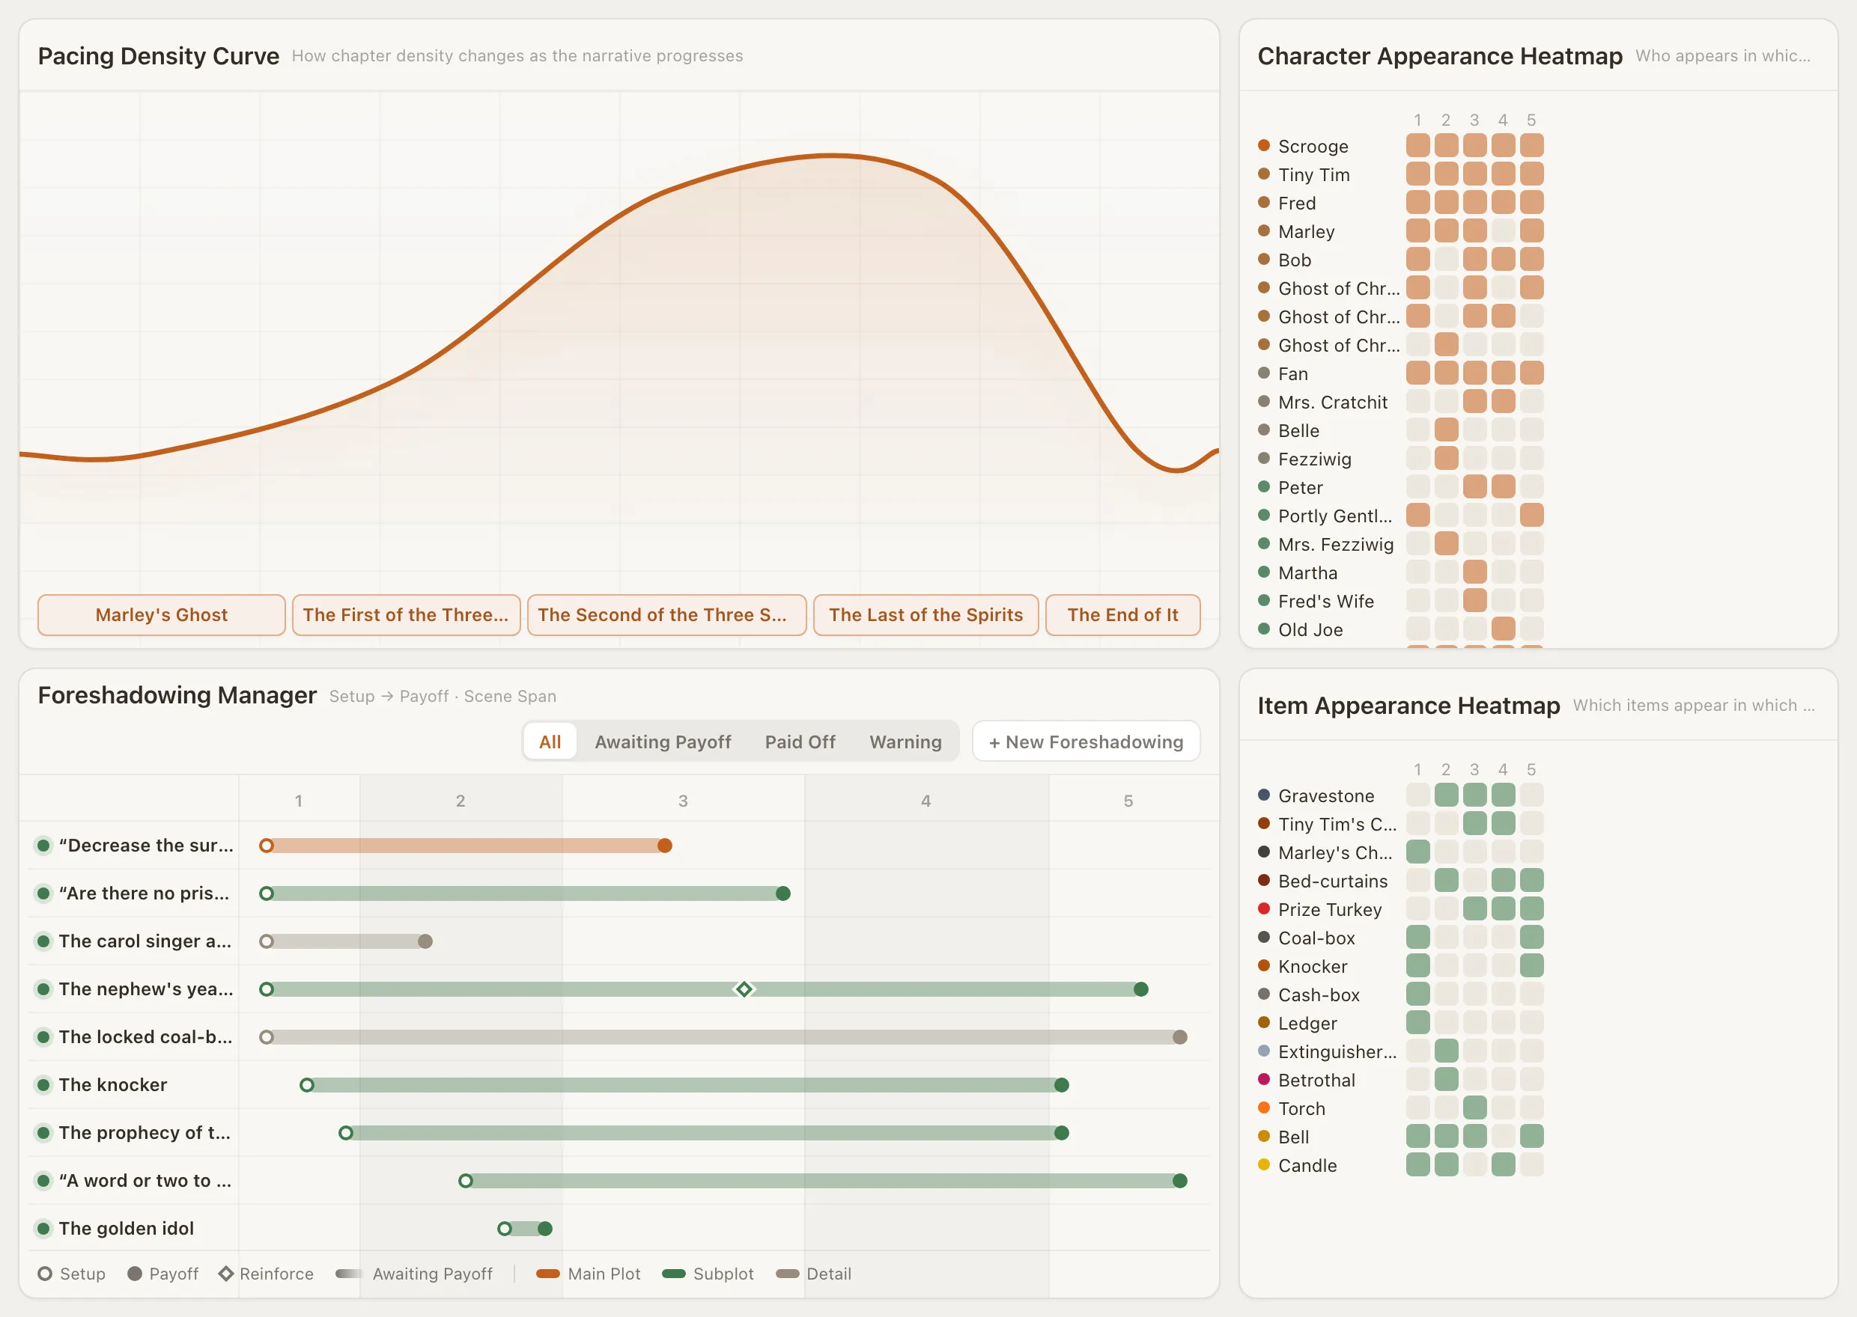Image resolution: width=1857 pixels, height=1317 pixels.
Task: Click chapter 5 header in Item Appearance Heatmap
Action: pyautogui.click(x=1532, y=769)
